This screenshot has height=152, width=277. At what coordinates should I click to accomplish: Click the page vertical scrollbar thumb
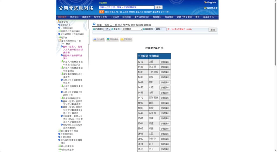coord(275,33)
